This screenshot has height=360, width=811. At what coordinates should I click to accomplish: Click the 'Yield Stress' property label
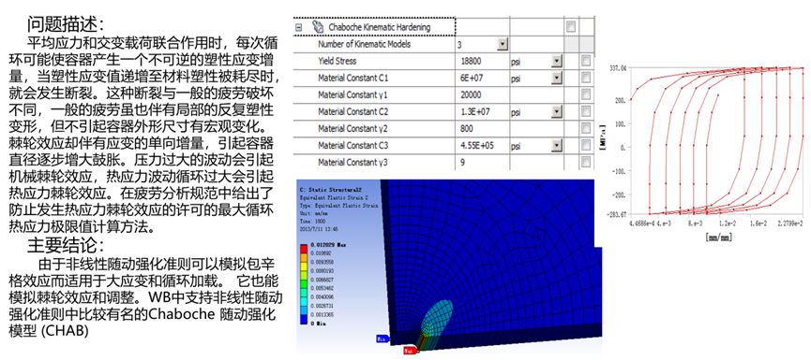pyautogui.click(x=337, y=62)
